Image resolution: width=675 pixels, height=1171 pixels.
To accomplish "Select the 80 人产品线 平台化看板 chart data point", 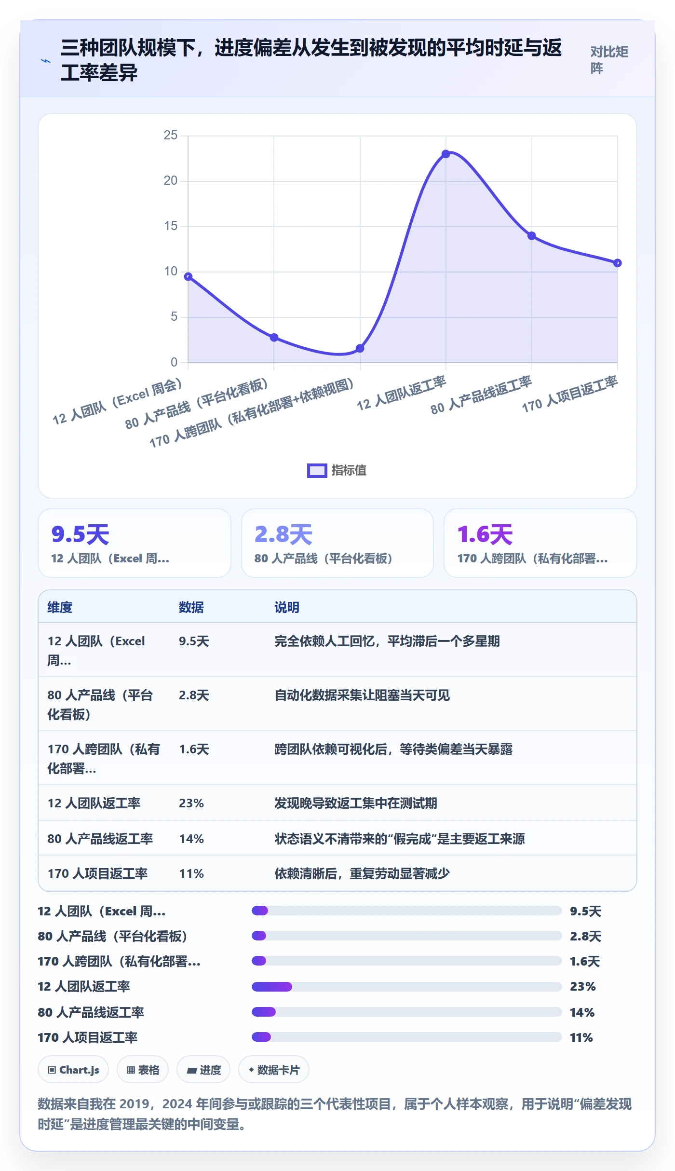I will [x=274, y=337].
